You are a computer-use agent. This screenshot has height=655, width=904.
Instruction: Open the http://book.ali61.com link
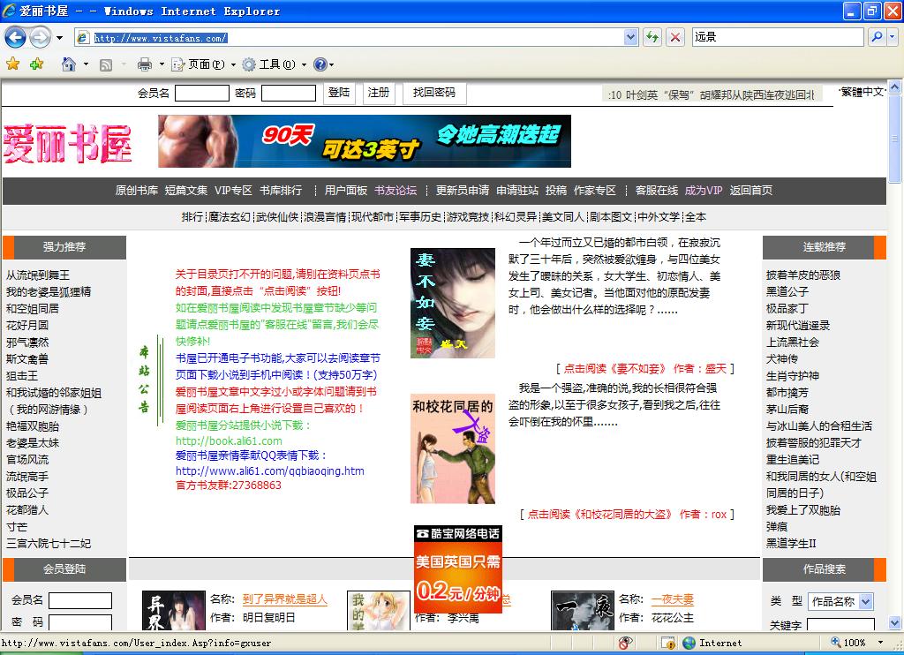click(x=229, y=440)
